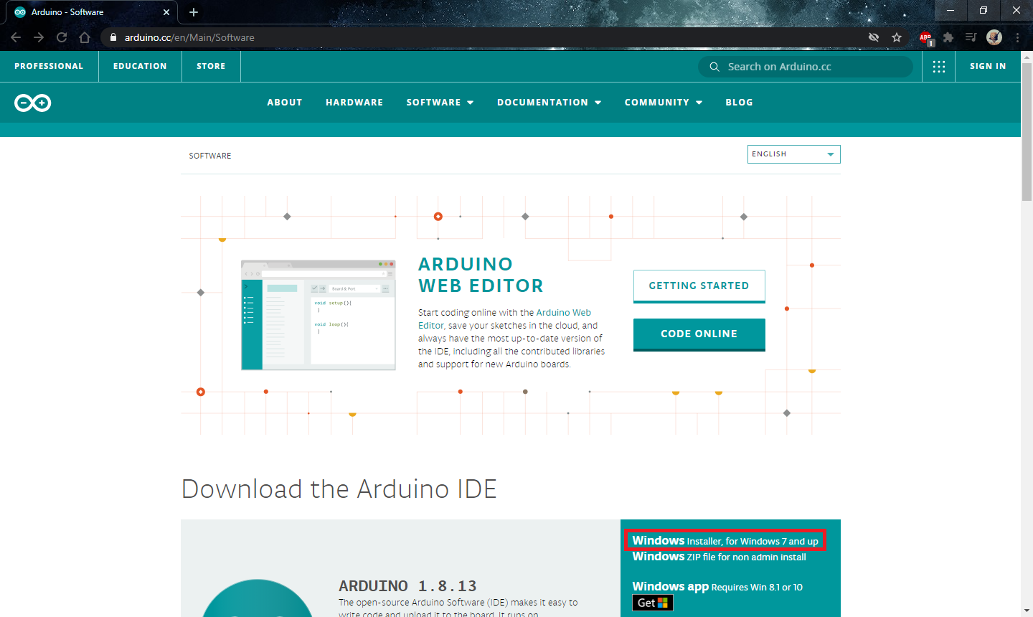
Task: Open the BLOG page
Action: [739, 103]
